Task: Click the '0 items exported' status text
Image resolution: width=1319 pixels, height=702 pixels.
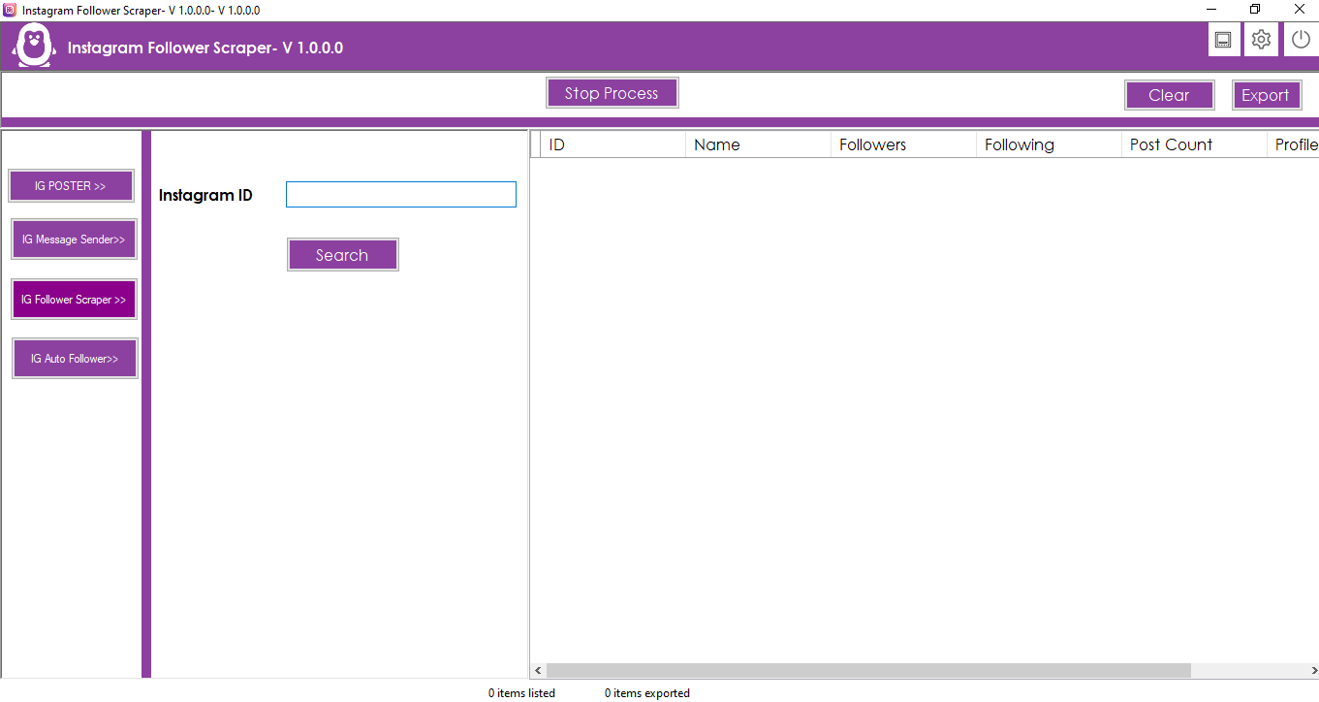Action: pos(647,693)
